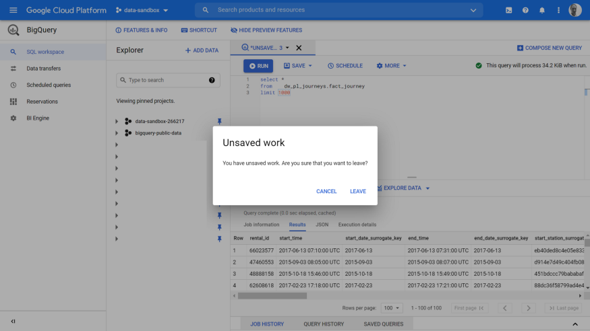Click the BigQuery logo icon

[13, 30]
